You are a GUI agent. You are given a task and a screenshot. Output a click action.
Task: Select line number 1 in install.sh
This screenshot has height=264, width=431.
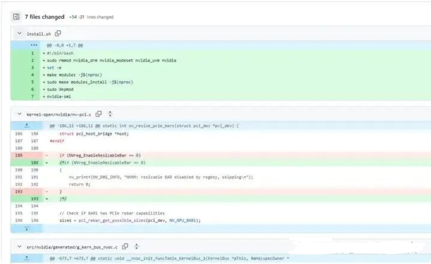pos(33,53)
